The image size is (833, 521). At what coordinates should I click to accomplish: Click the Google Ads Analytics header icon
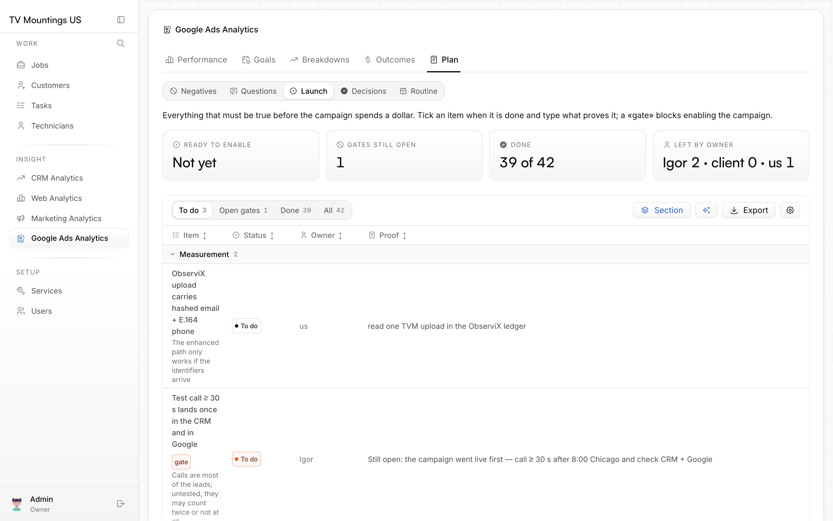coord(167,30)
